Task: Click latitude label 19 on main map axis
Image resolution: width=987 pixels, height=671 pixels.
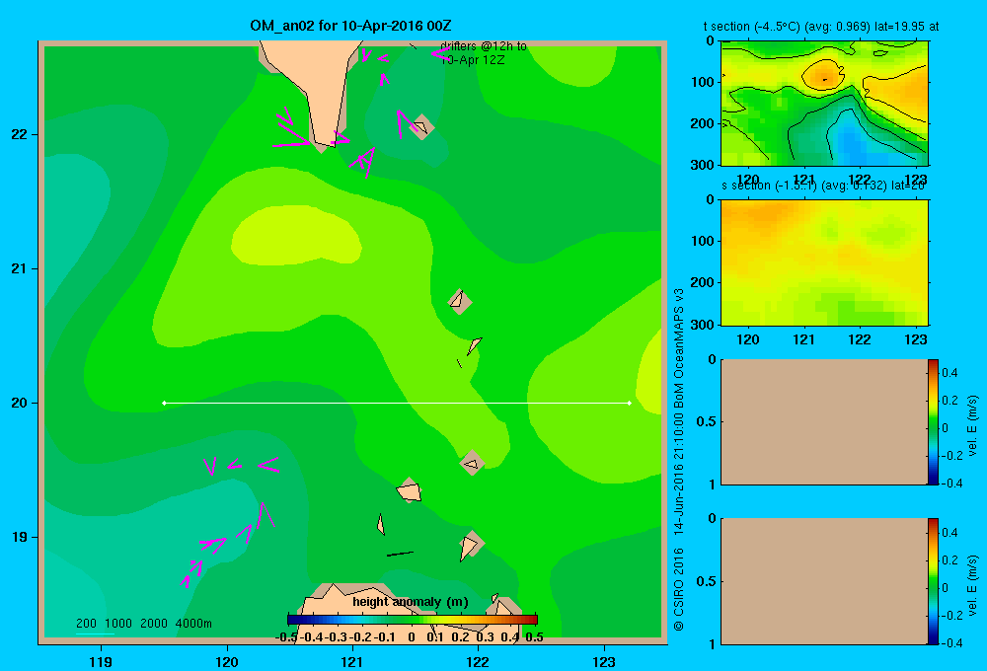Action: 19,537
